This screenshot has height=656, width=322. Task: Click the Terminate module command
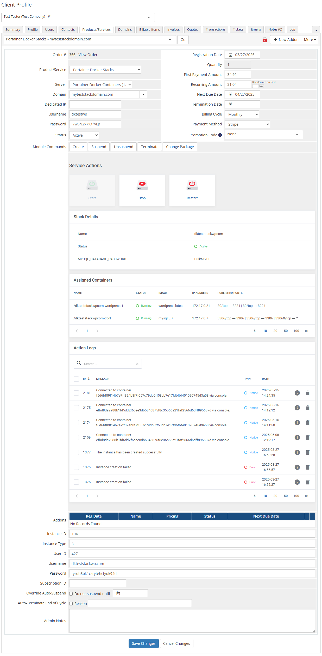click(150, 147)
